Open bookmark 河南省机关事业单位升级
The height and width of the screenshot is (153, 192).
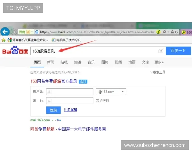pyautogui.click(x=28, y=40)
